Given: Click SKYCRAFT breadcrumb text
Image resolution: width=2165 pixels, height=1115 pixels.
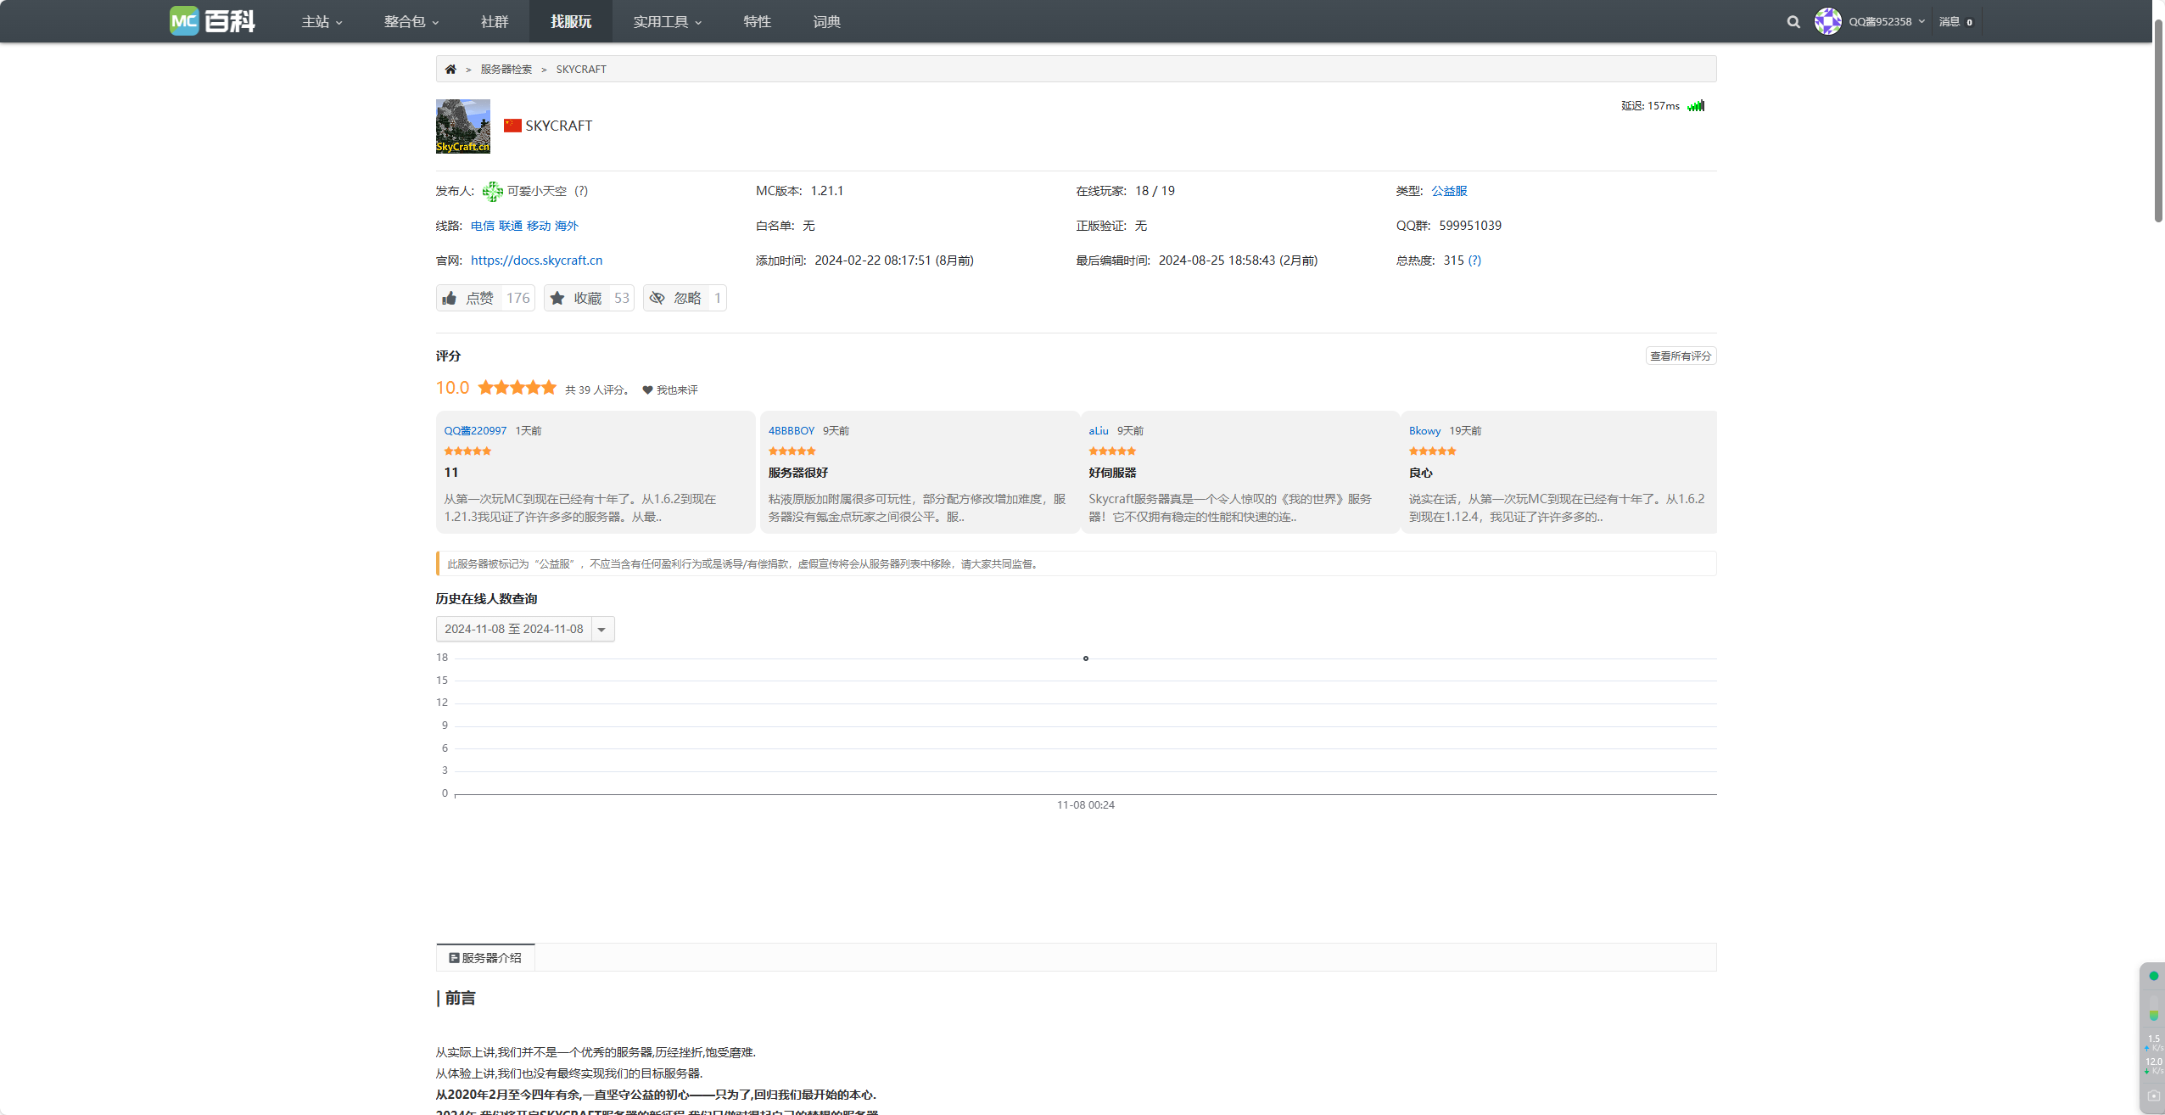Looking at the screenshot, I should click(x=581, y=70).
